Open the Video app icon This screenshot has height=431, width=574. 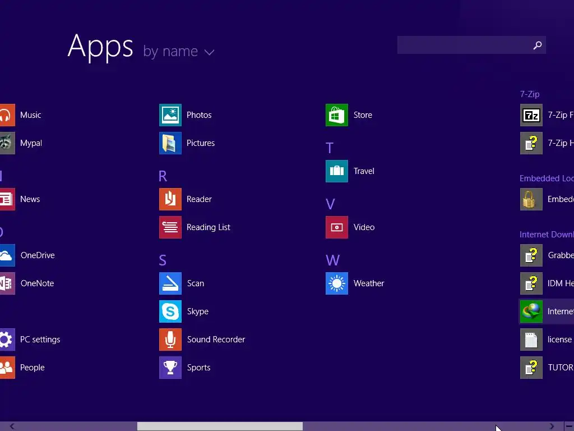click(x=337, y=227)
